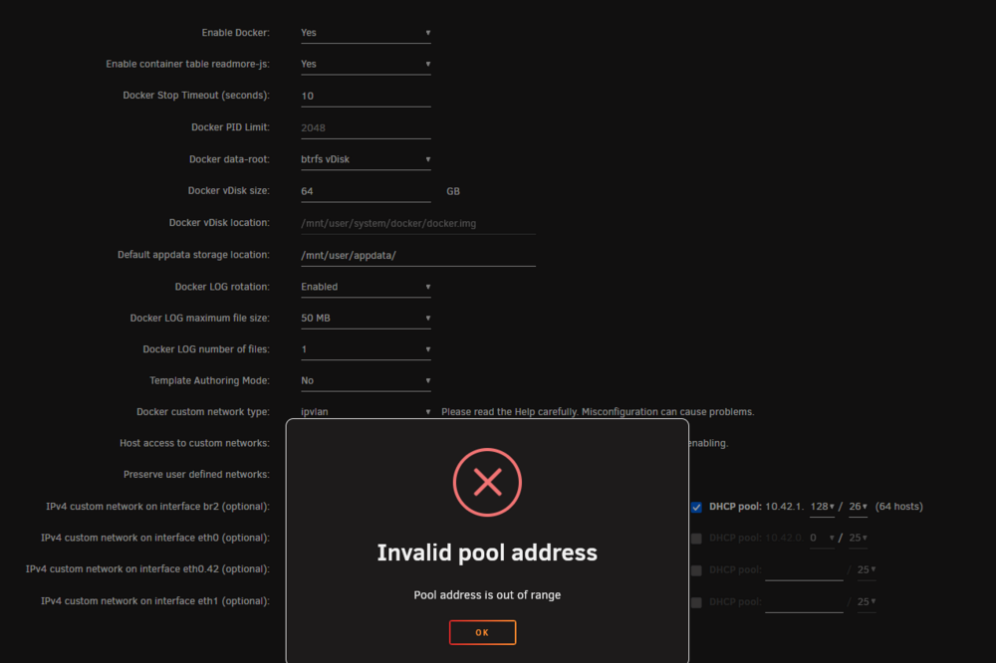Click the 'Docker custom network type:' label
The image size is (996, 663).
click(x=202, y=411)
